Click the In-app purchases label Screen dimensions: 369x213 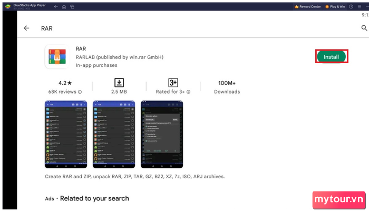96,65
